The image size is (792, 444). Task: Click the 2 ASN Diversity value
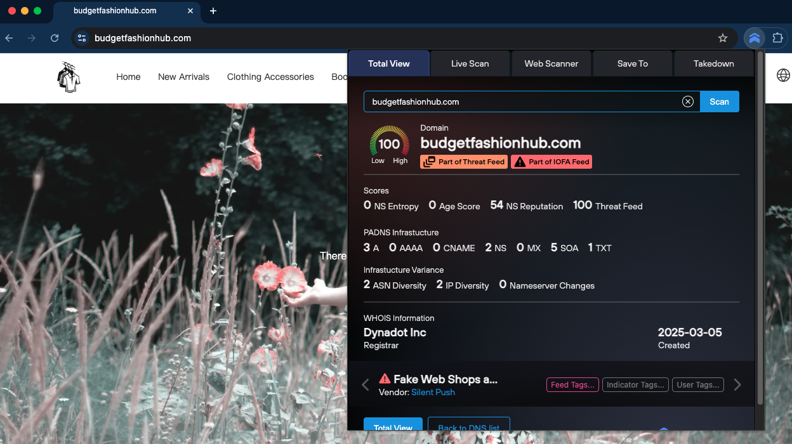coord(395,285)
